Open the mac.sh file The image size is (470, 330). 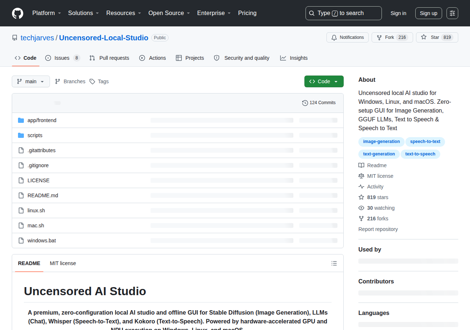(36, 225)
